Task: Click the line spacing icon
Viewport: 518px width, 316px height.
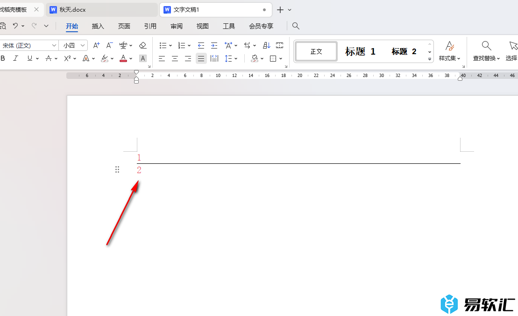Action: (228, 58)
